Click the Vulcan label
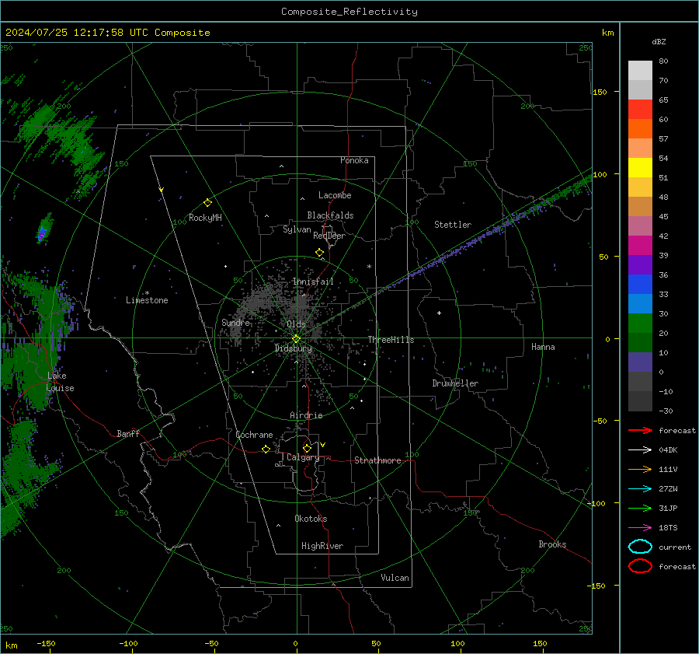This screenshot has width=699, height=654. 395,578
